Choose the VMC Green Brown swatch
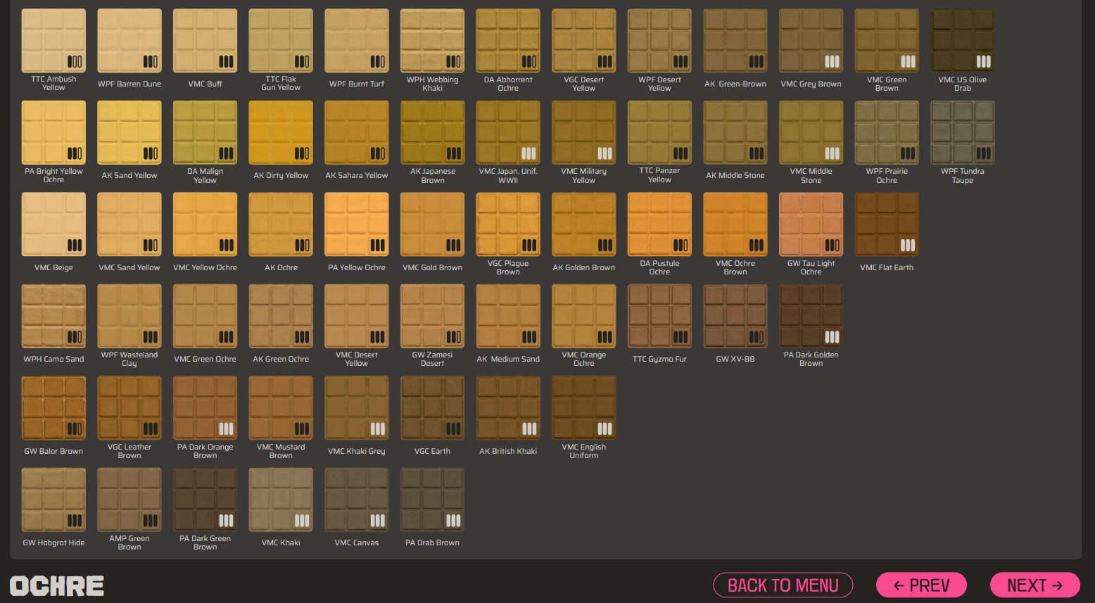Viewport: 1095px width, 603px height. click(887, 41)
